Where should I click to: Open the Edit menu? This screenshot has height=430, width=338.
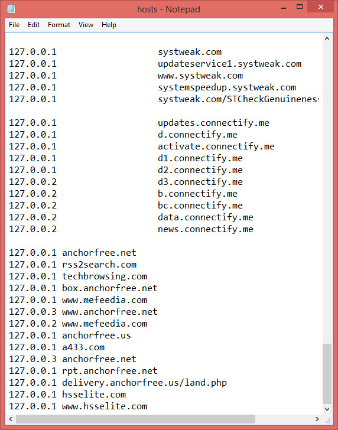tap(34, 25)
